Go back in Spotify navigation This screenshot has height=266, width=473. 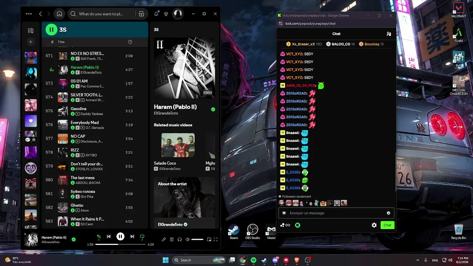tap(40, 14)
